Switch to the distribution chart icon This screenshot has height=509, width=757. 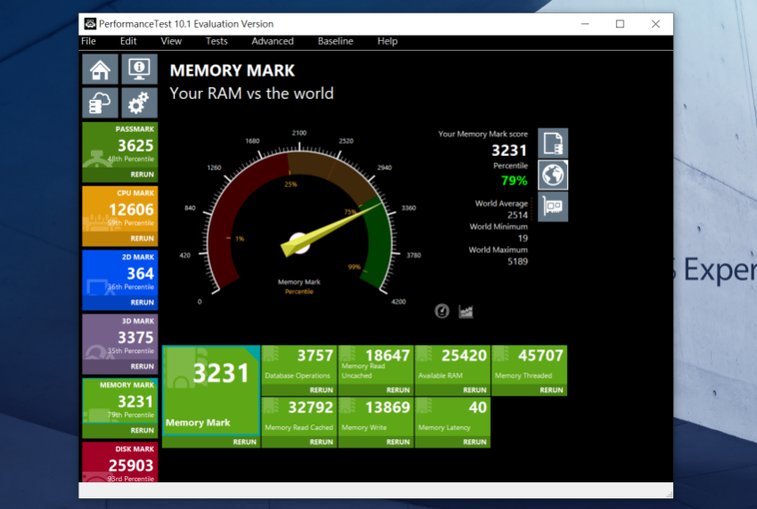click(466, 311)
